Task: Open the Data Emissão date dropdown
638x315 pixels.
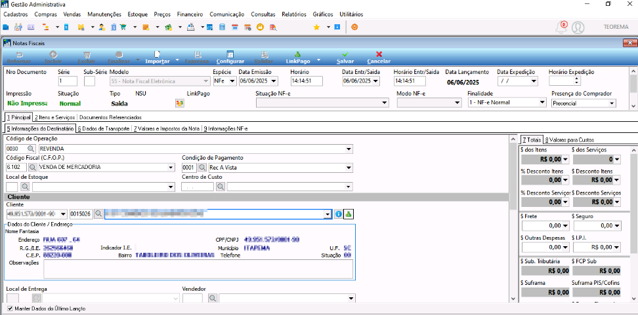Action: pos(274,81)
